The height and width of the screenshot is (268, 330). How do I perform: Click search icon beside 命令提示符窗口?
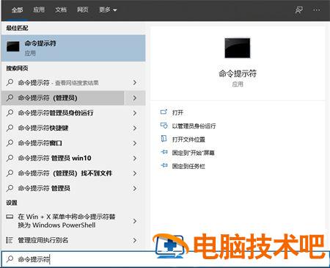[x=10, y=142]
